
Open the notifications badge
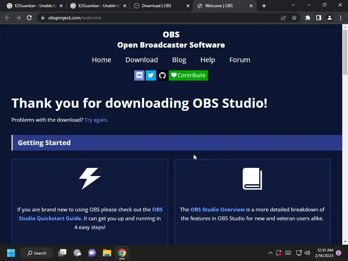tap(339, 253)
